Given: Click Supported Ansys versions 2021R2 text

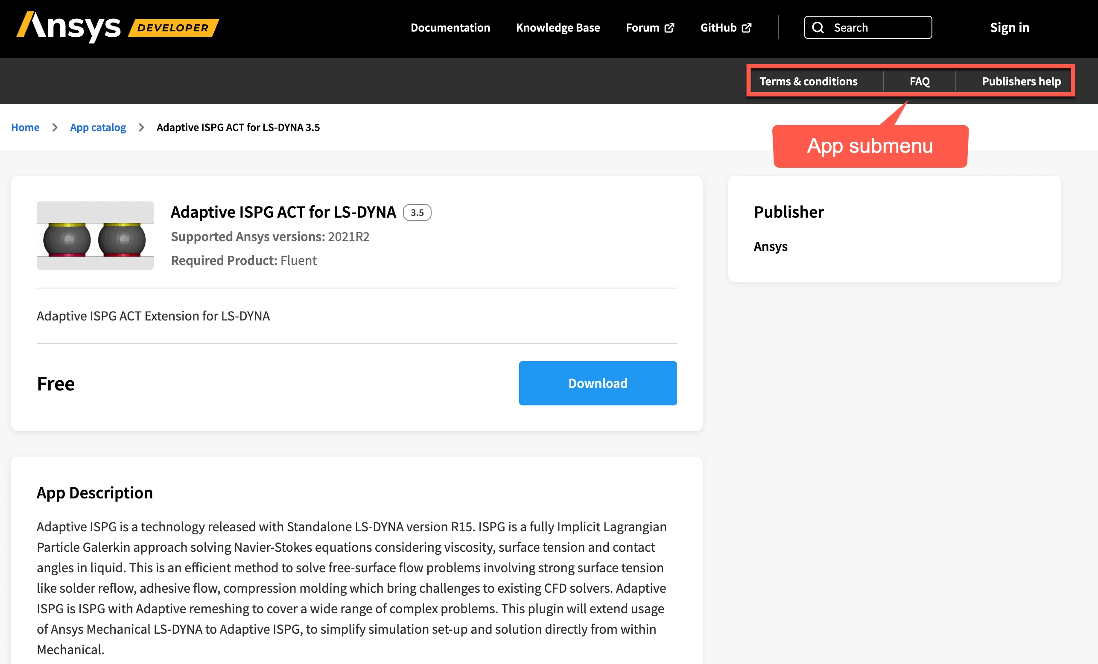Looking at the screenshot, I should point(270,236).
